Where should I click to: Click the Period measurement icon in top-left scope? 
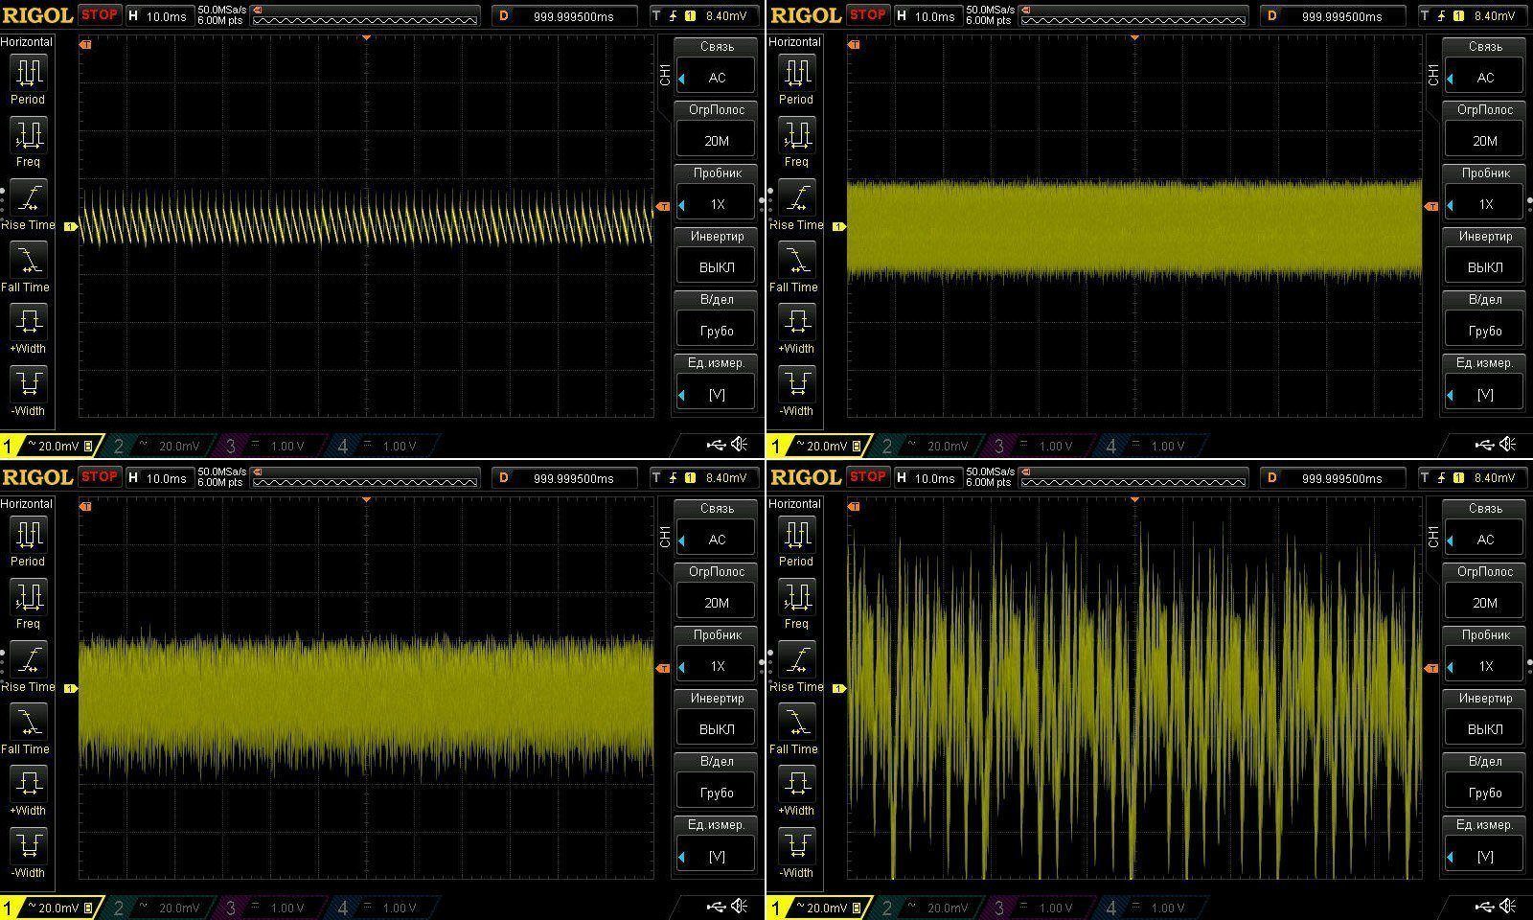pos(28,73)
